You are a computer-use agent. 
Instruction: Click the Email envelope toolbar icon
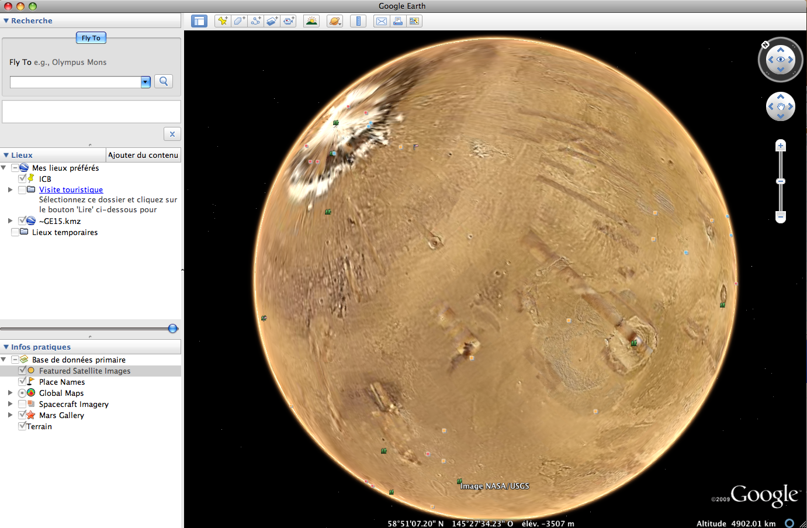[381, 21]
